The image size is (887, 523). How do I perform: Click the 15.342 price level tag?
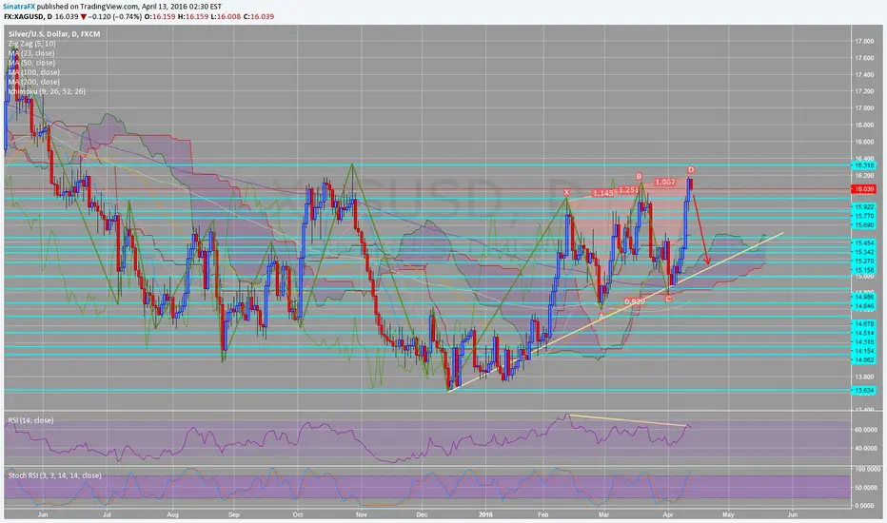point(863,252)
